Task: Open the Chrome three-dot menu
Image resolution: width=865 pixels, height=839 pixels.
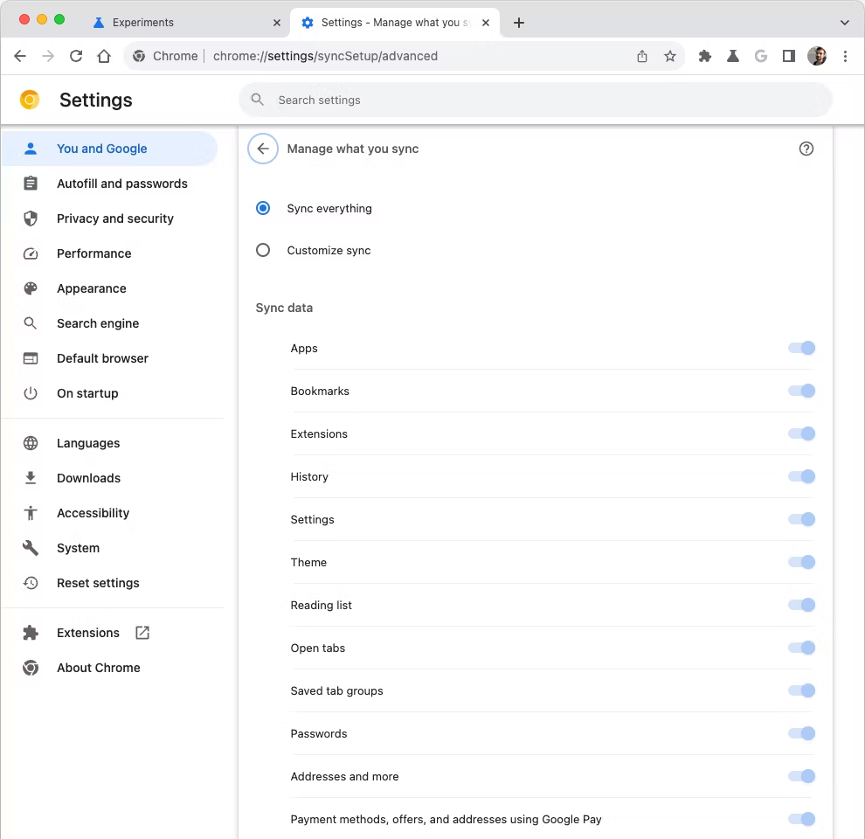Action: (x=845, y=56)
